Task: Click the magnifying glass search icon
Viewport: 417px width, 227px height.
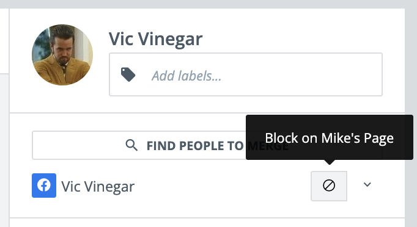Action: [x=131, y=145]
